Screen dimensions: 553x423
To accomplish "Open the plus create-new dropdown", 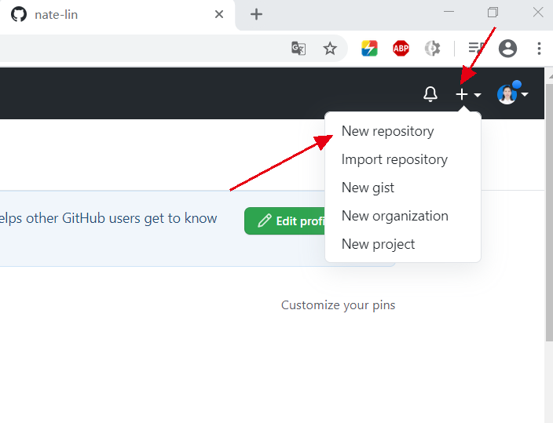I will click(468, 95).
